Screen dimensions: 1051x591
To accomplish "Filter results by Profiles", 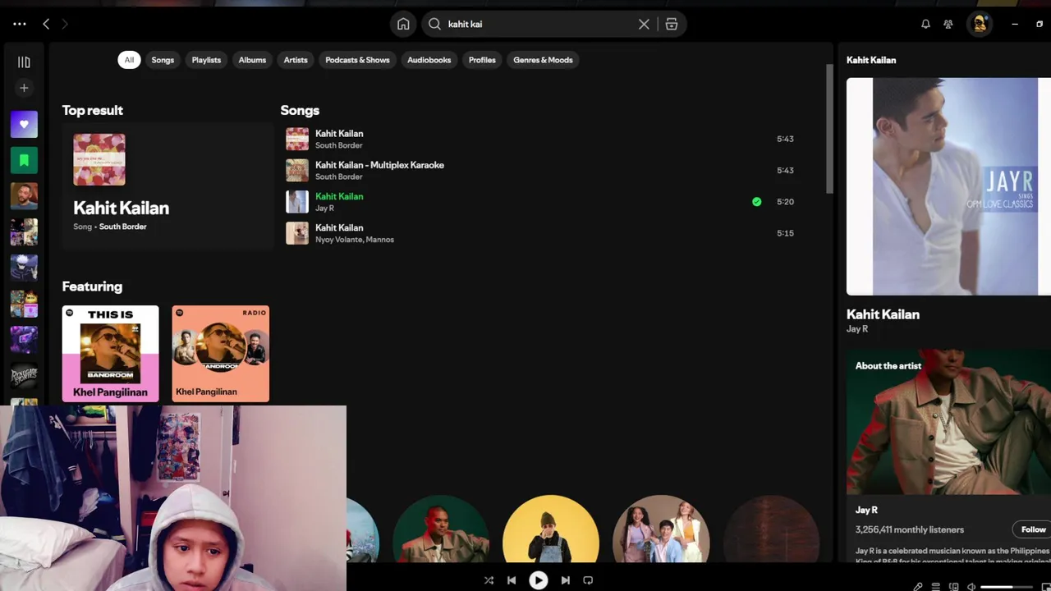I will (x=482, y=60).
